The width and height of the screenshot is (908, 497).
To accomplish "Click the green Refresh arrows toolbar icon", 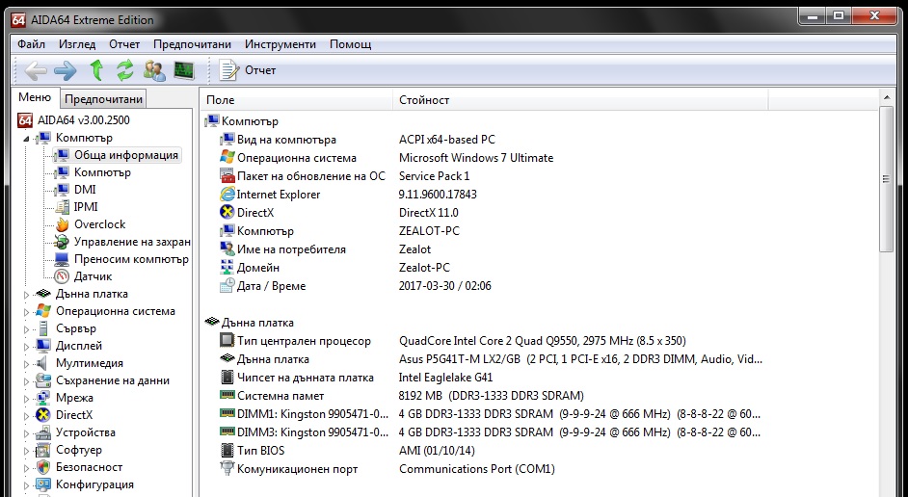I will 124,70.
